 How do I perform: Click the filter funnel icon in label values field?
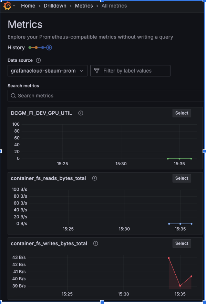tap(97, 71)
